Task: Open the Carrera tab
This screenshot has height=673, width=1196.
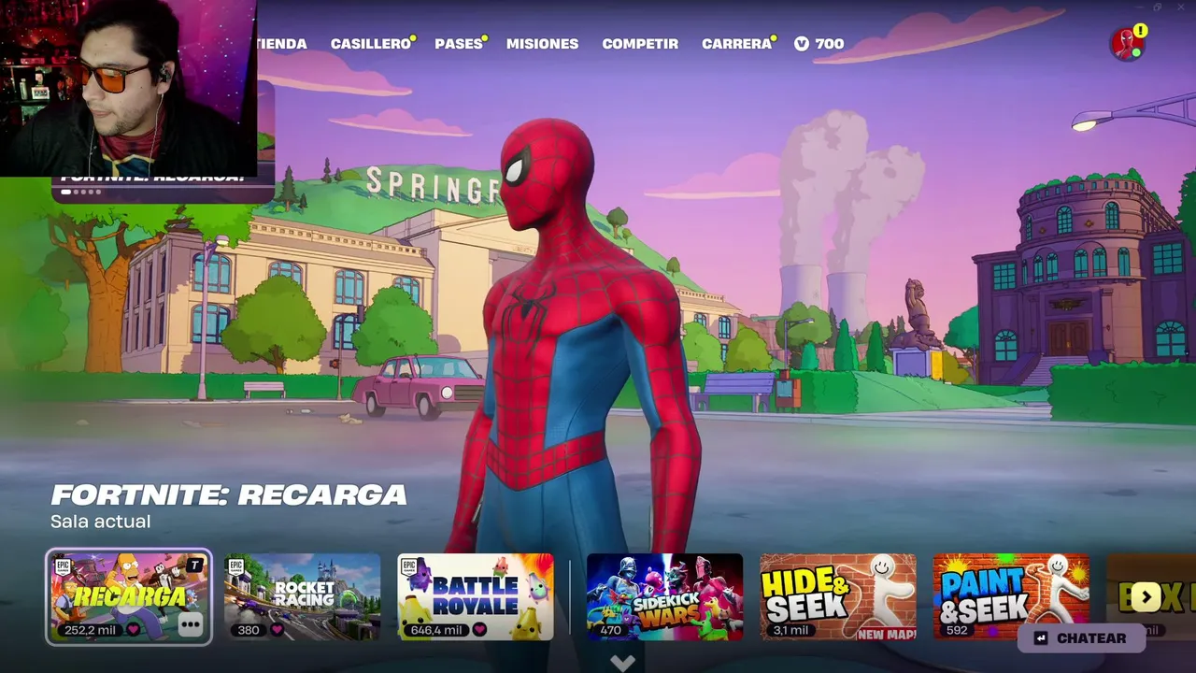Action: tap(736, 44)
